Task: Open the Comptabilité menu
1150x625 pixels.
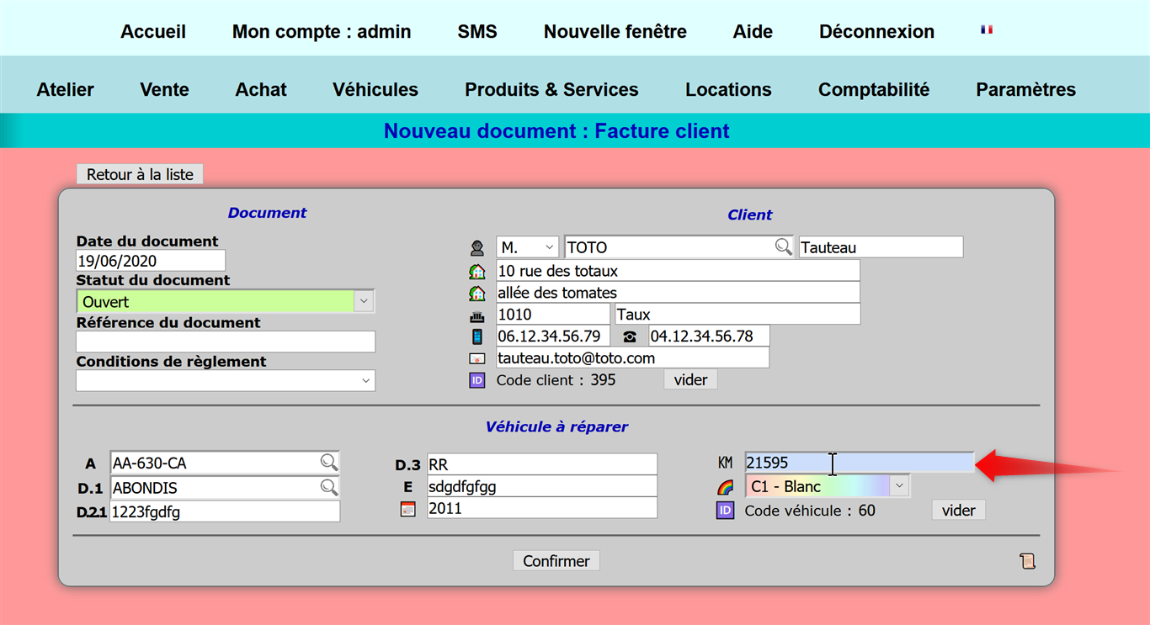Action: coord(874,90)
